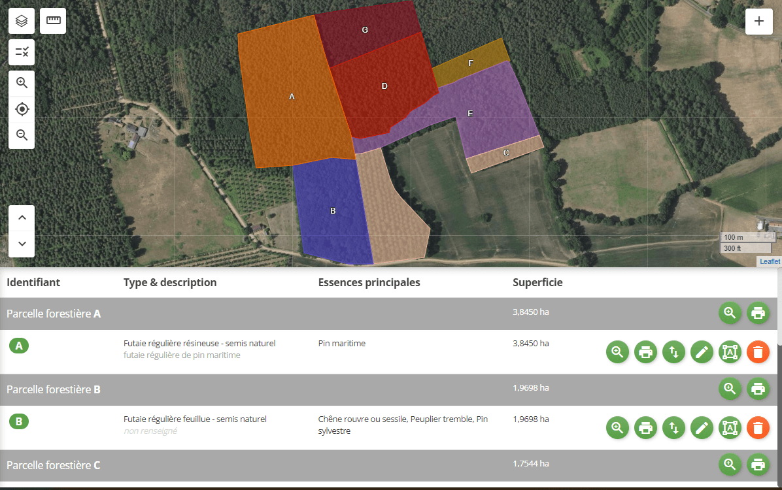Toggle the list selection filter tool
This screenshot has width=782, height=490.
pyautogui.click(x=21, y=52)
